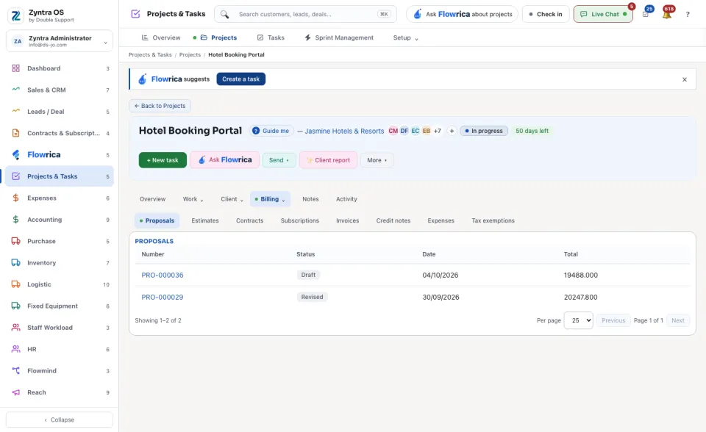Open HR module in sidebar
Viewport: 706px width, 432px height.
click(60, 349)
